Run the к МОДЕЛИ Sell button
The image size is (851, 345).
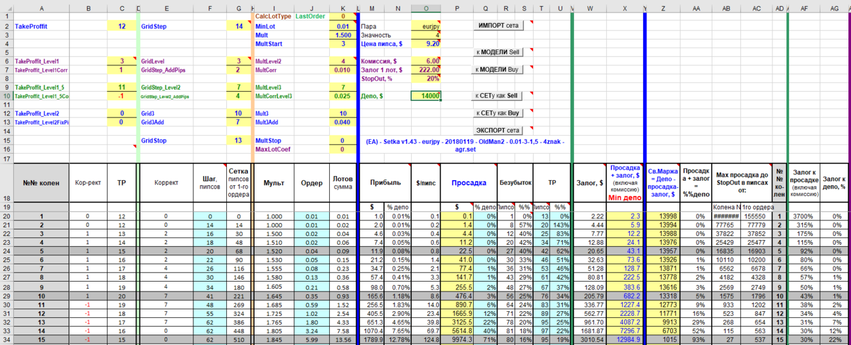499,51
